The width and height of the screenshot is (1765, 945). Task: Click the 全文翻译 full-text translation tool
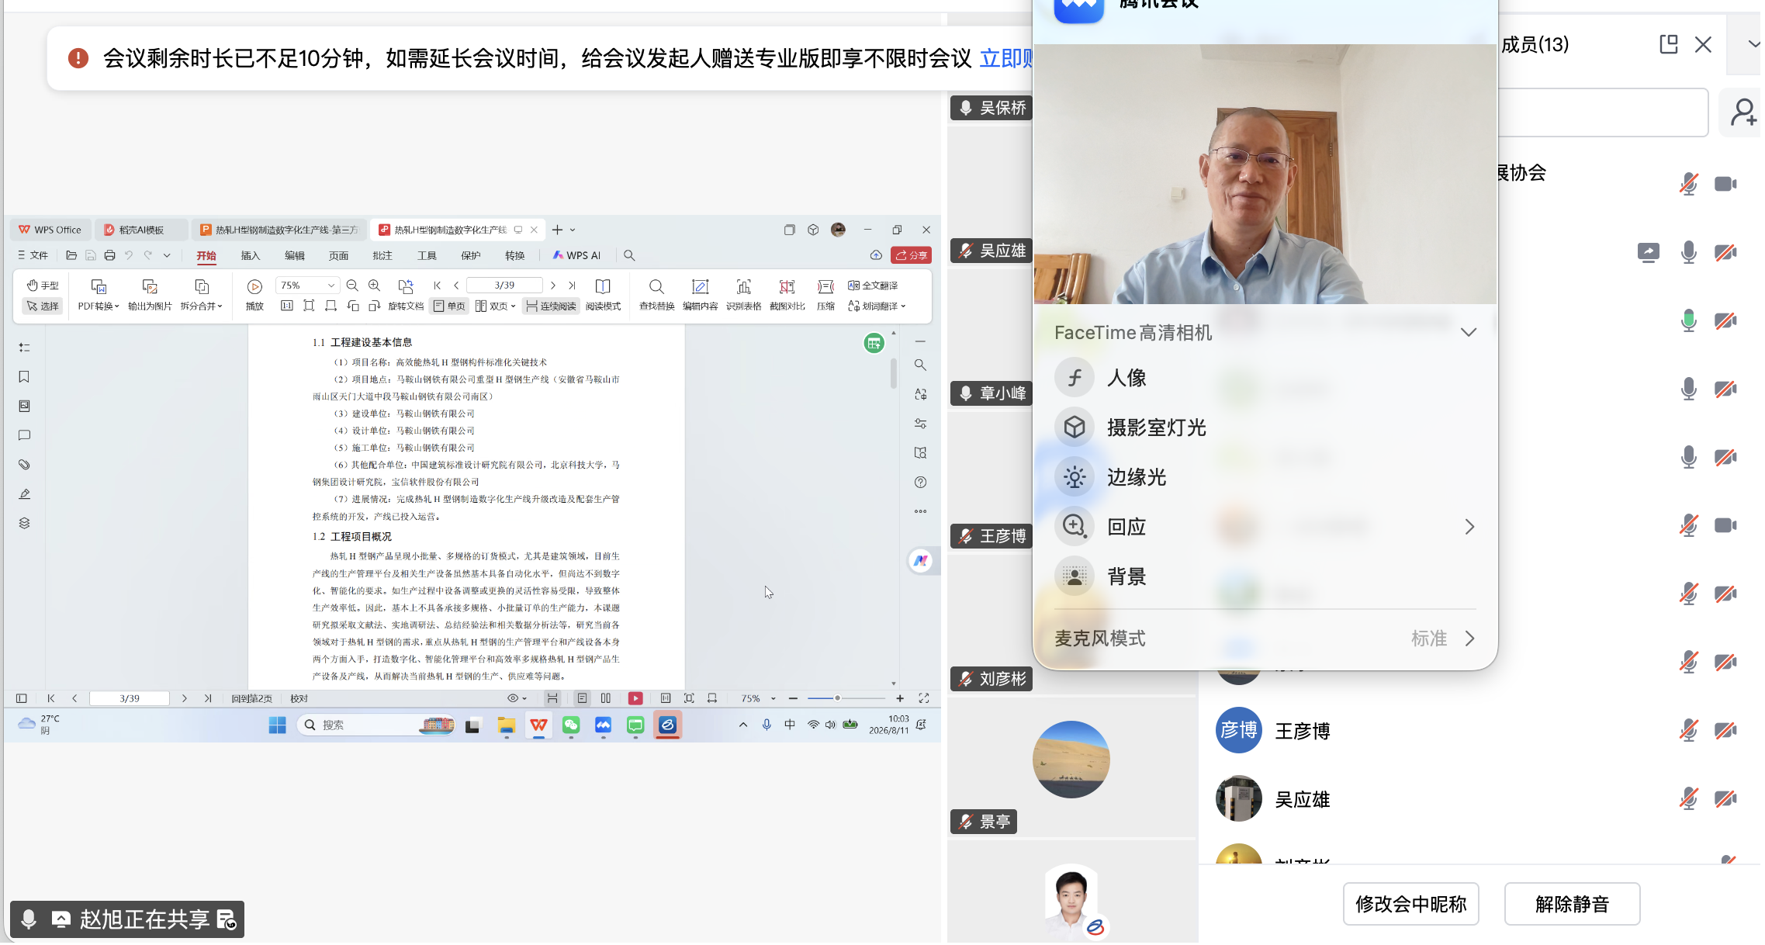(873, 286)
